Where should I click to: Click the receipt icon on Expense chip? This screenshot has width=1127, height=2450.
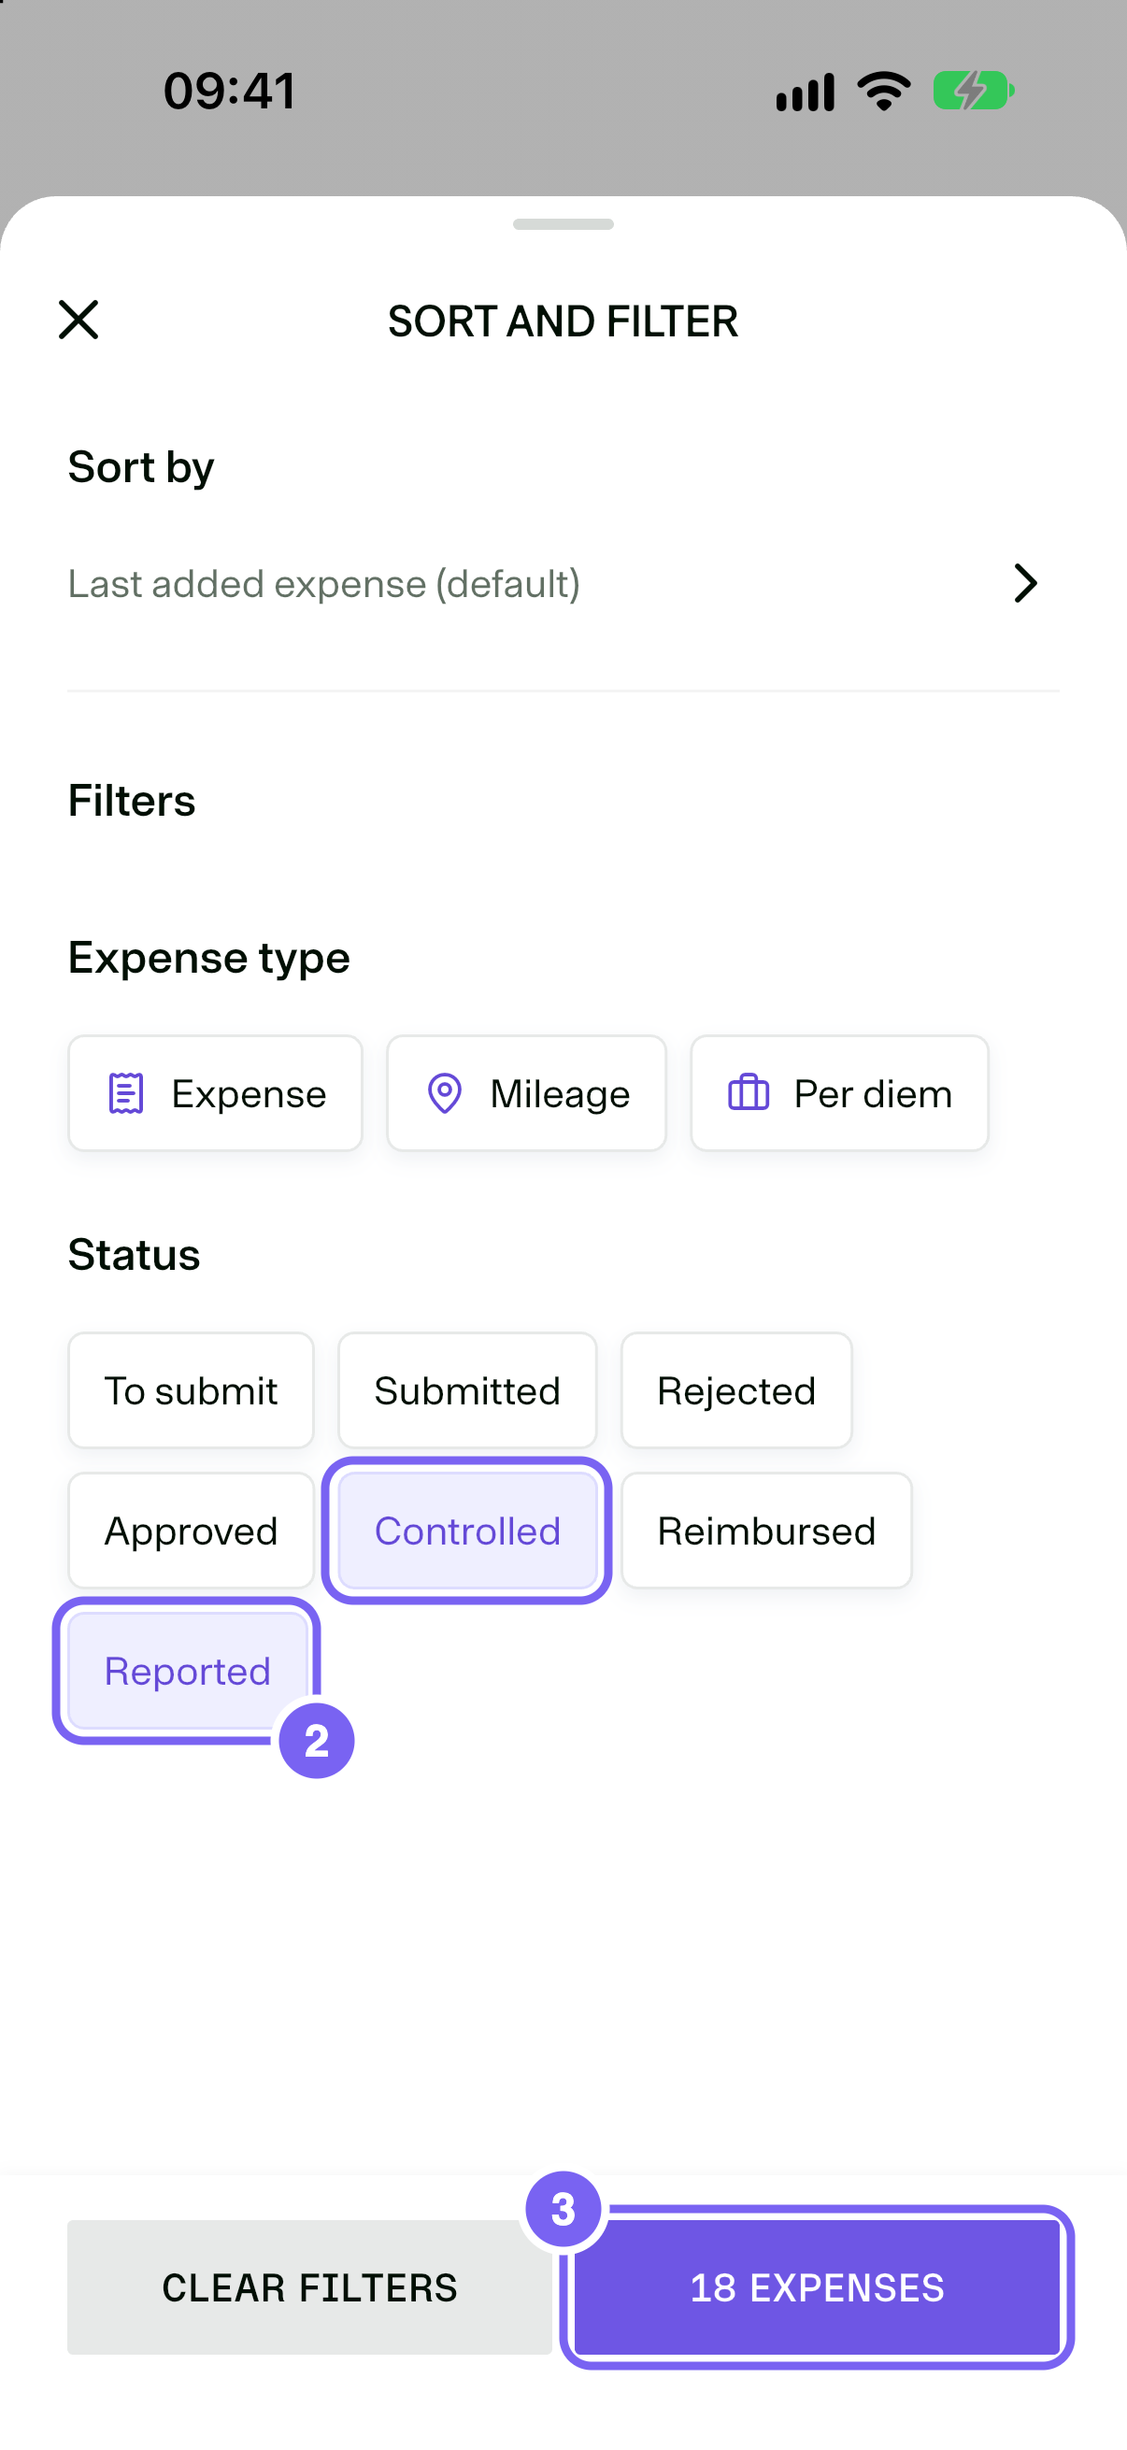click(x=125, y=1094)
